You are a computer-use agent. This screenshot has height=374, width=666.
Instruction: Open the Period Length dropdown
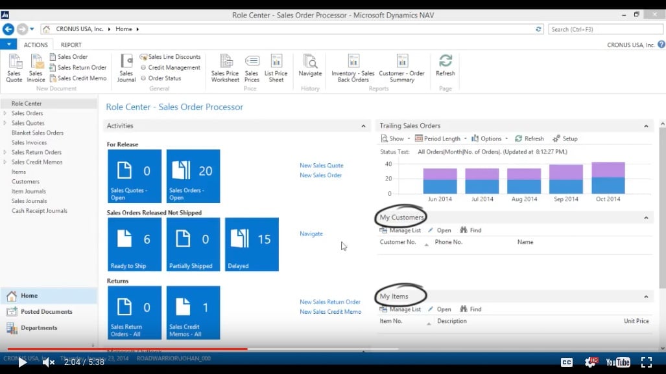441,138
